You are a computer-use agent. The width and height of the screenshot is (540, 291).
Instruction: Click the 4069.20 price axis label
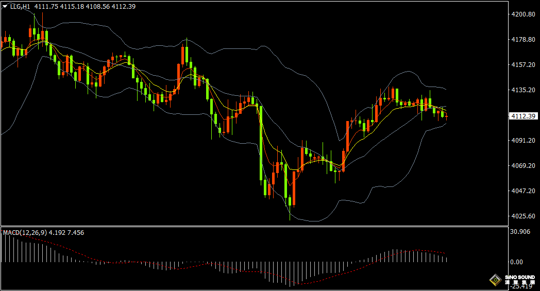(x=523, y=166)
